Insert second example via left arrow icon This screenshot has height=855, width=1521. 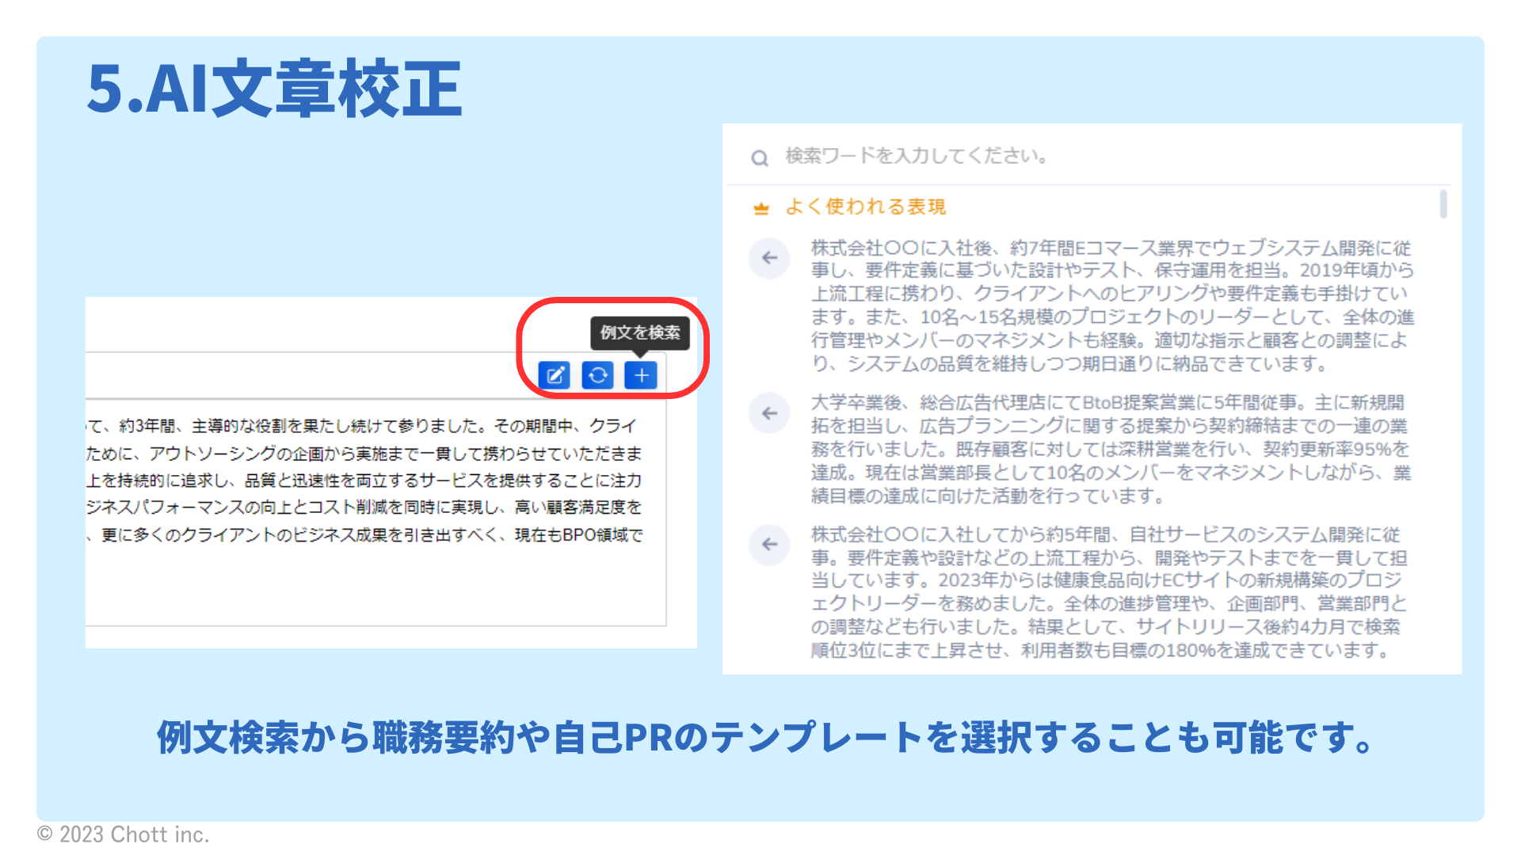pyautogui.click(x=769, y=413)
